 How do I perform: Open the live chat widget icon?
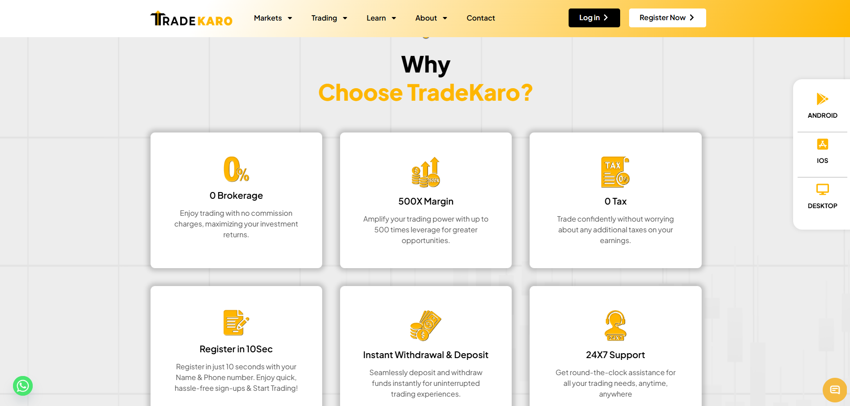click(834, 390)
